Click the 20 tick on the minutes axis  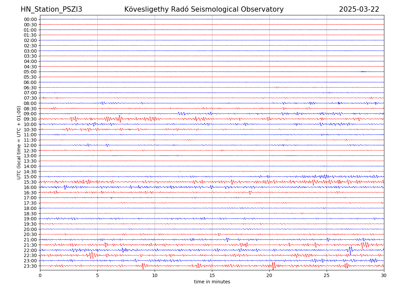pyautogui.click(x=269, y=275)
